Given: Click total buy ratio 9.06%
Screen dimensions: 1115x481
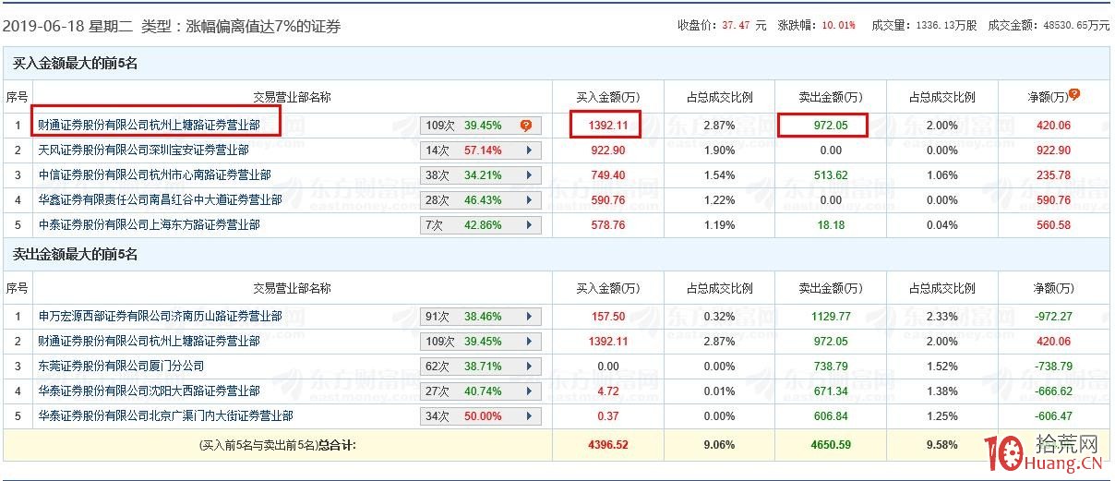Looking at the screenshot, I should point(718,445).
